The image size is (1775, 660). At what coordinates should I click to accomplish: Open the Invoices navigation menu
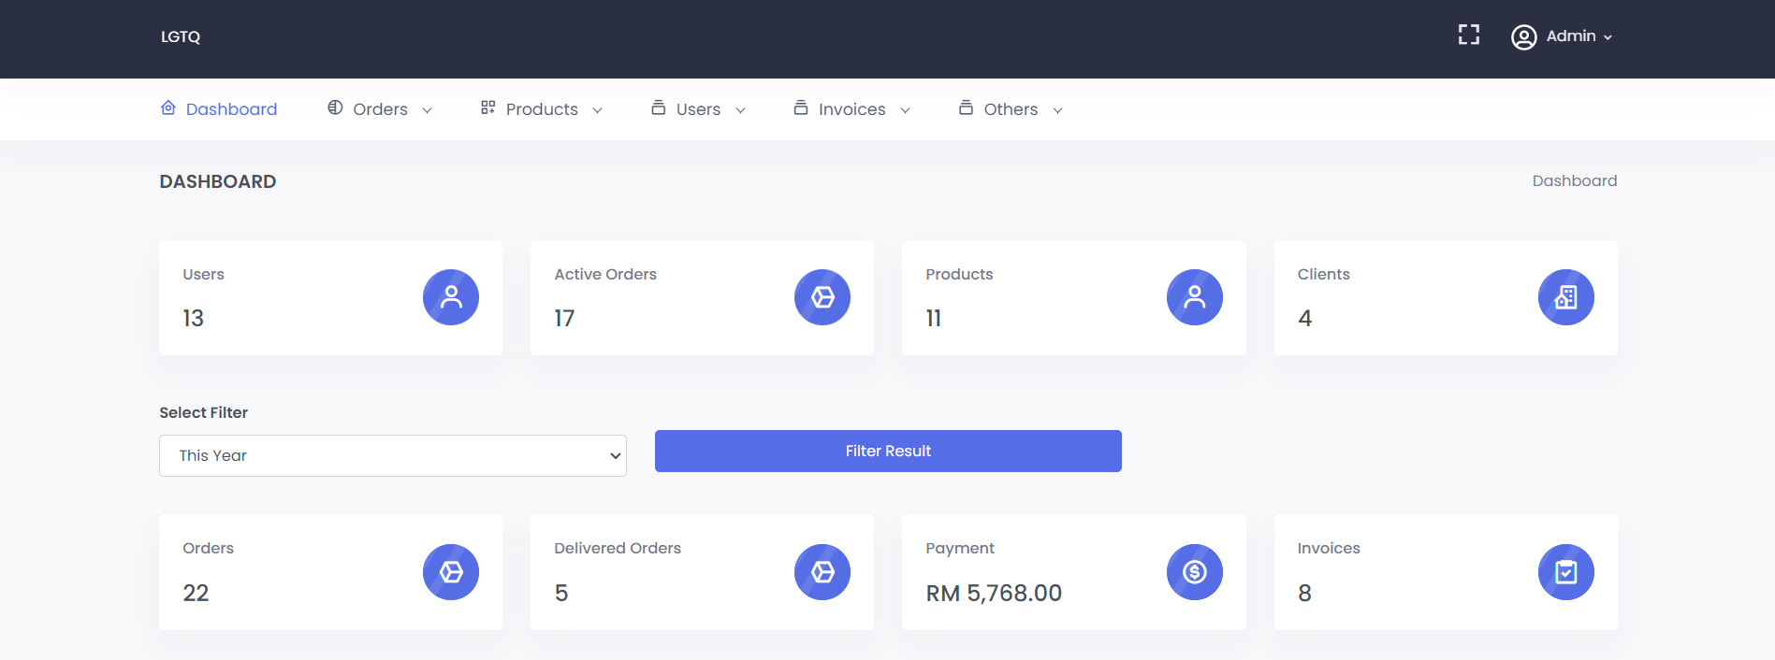click(x=851, y=109)
